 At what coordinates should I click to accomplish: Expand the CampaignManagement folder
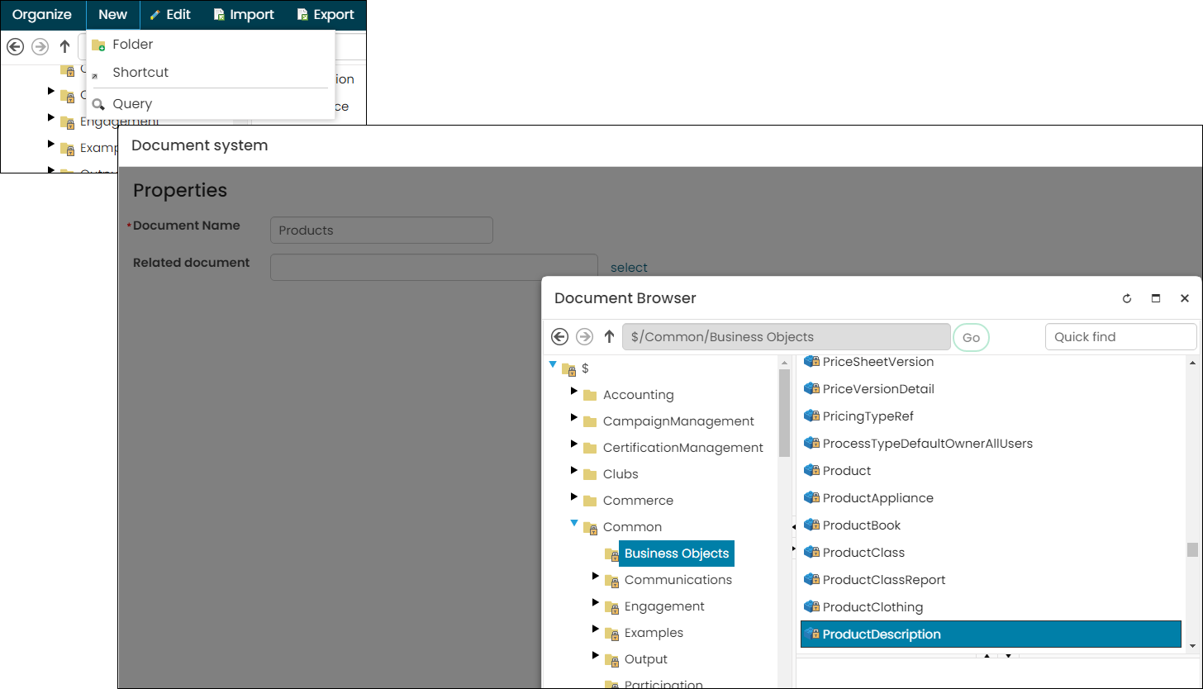pyautogui.click(x=574, y=417)
